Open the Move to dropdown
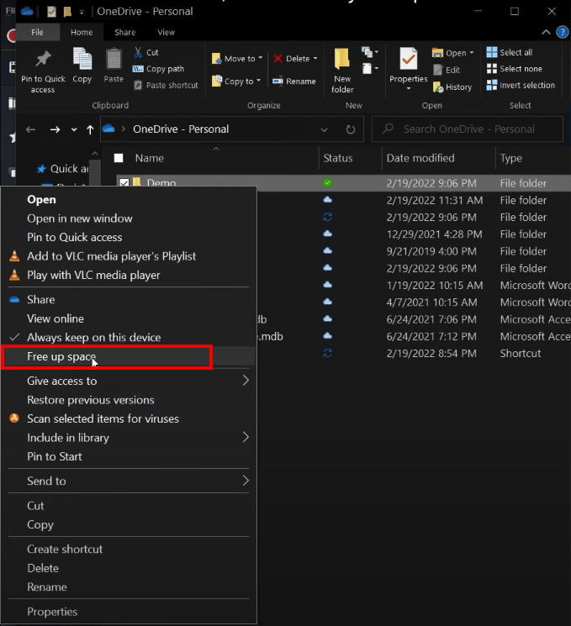 [x=237, y=59]
